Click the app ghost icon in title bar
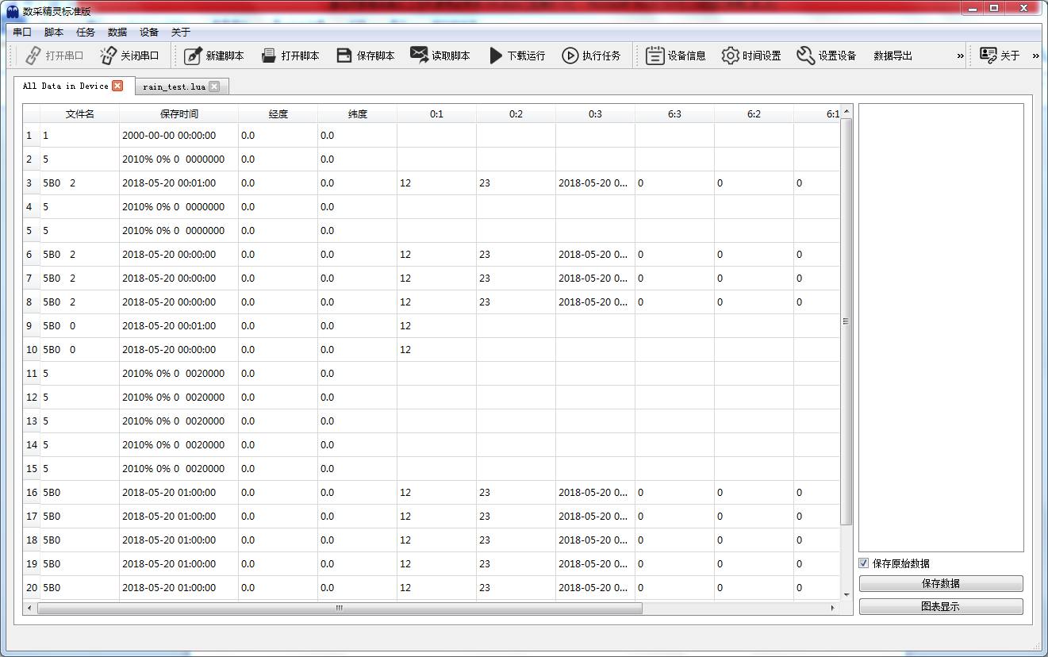The image size is (1048, 657). [13, 11]
